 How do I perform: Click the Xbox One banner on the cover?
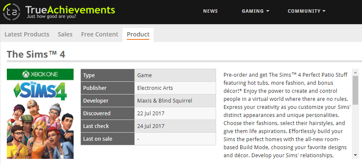(40, 74)
